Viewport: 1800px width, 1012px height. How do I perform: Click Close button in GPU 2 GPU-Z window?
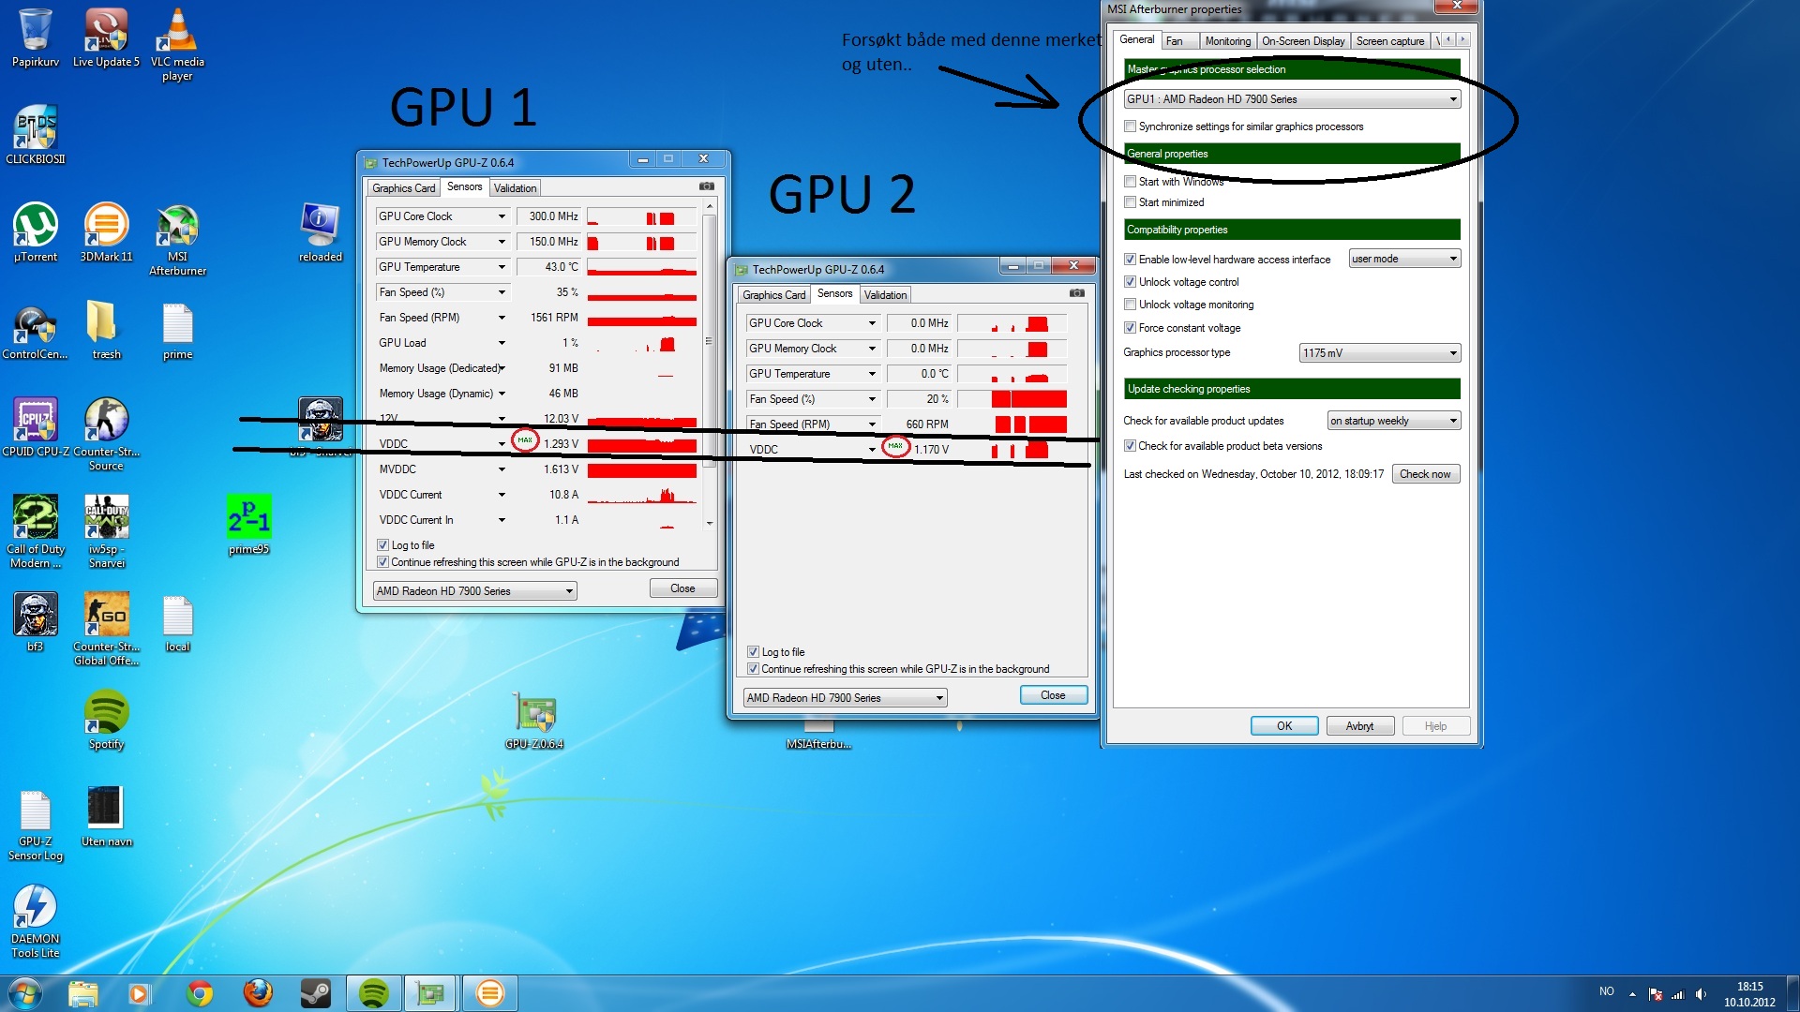click(1053, 695)
